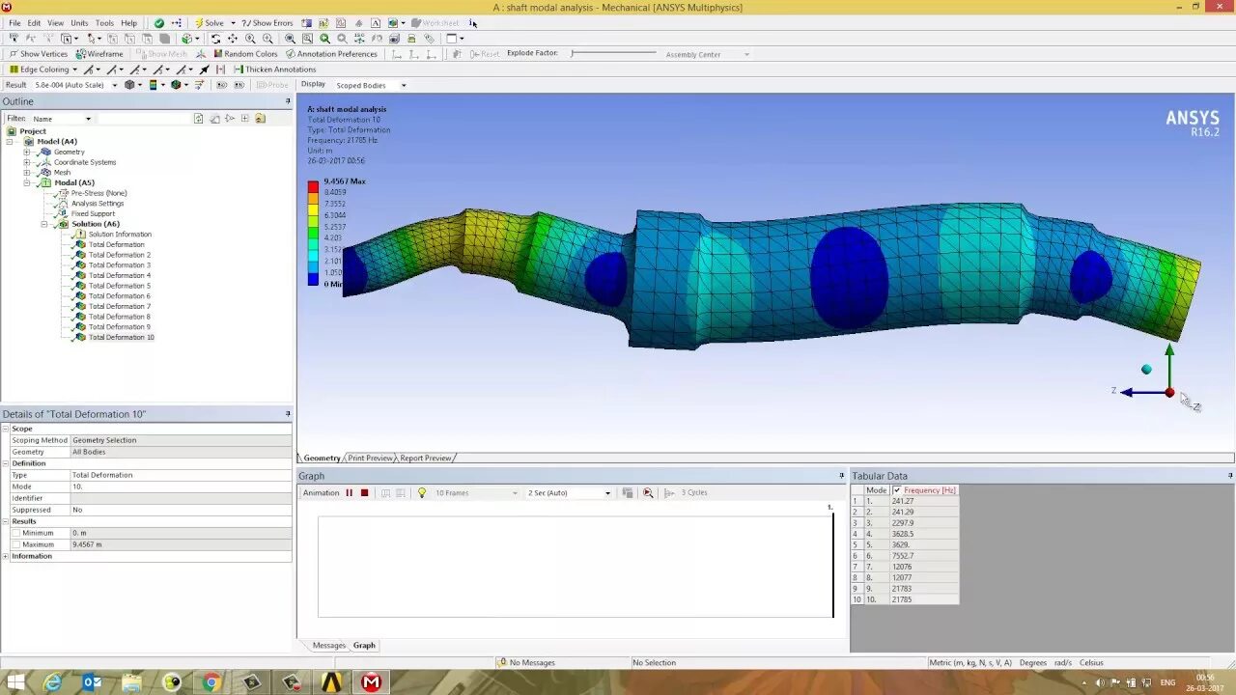The width and height of the screenshot is (1236, 695).
Task: Toggle the Frequency [Hz] column checkbox
Action: [x=897, y=490]
